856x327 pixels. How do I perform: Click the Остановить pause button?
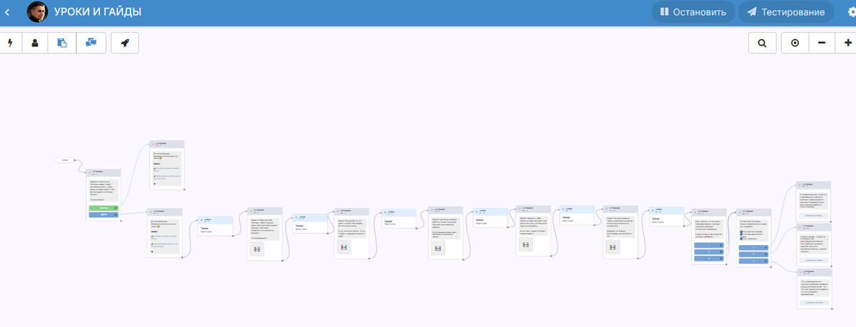693,12
